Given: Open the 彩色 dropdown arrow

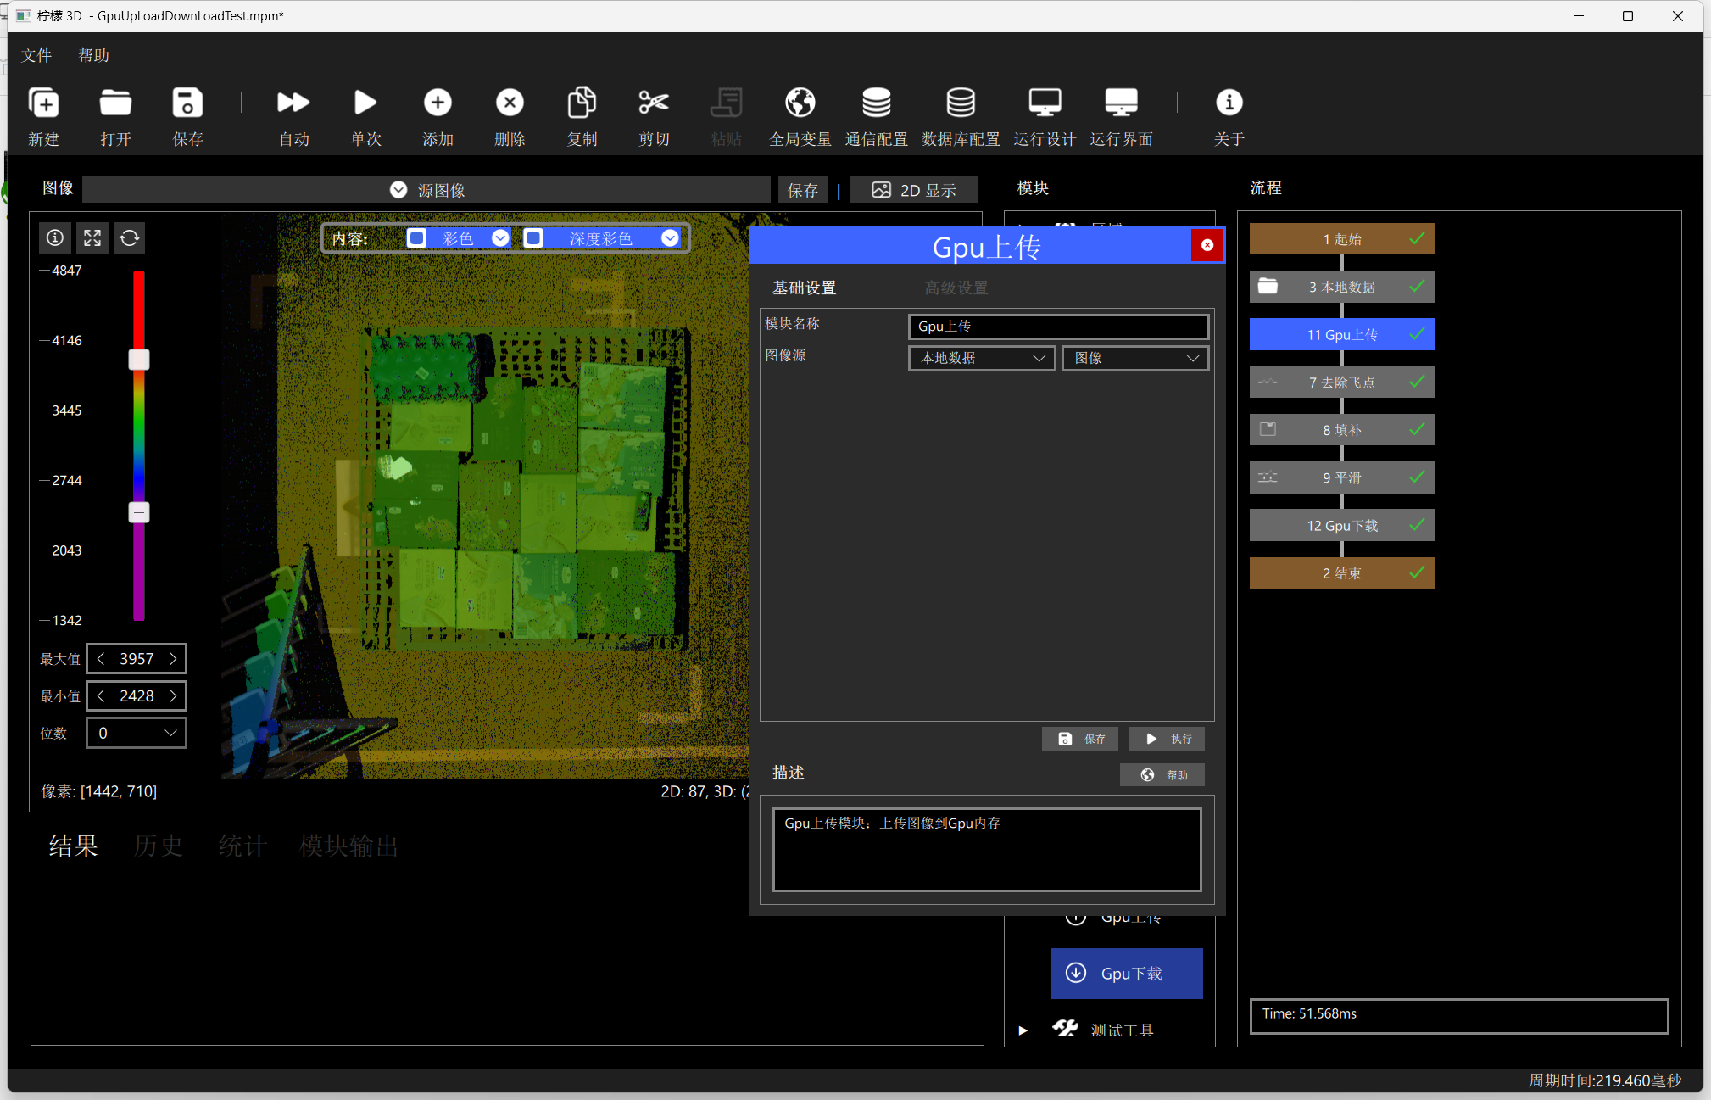Looking at the screenshot, I should (x=500, y=238).
